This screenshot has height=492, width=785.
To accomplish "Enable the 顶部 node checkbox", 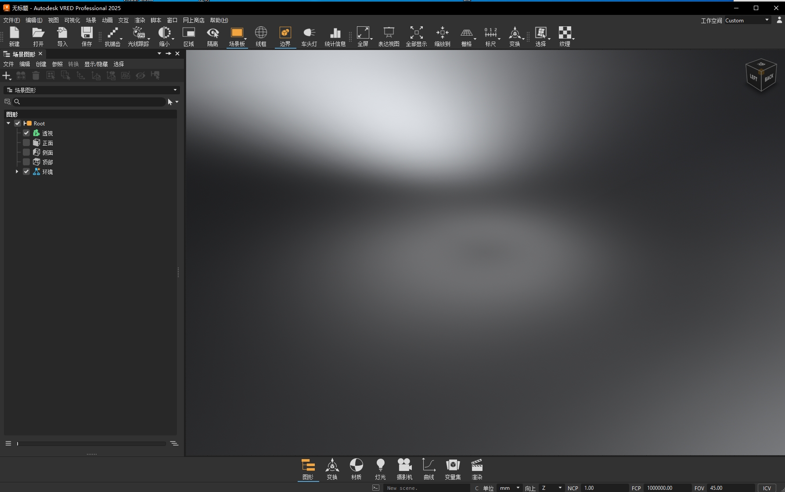I will [x=26, y=162].
